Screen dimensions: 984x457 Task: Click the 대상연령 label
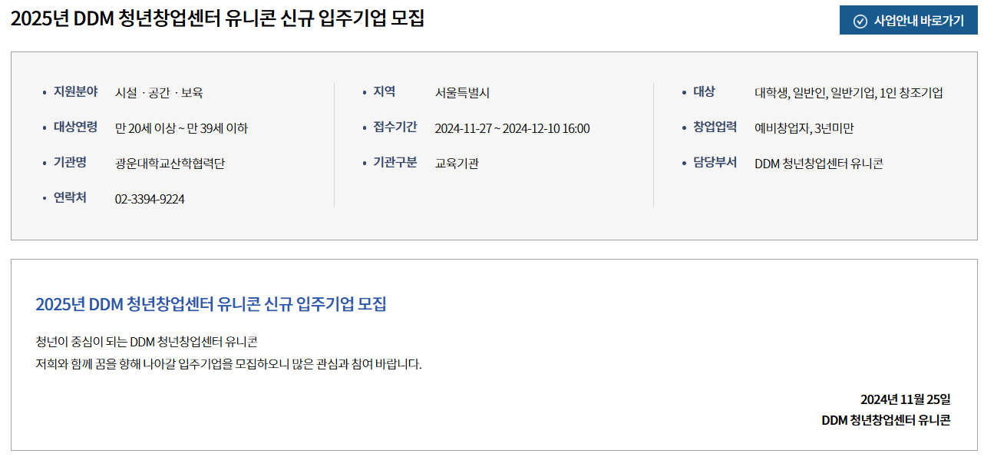(75, 127)
